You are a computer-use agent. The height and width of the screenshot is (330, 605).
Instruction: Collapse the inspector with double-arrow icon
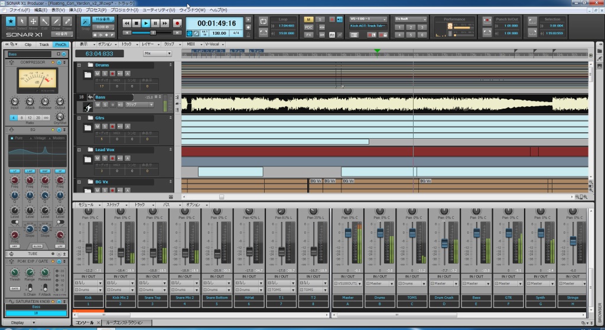pyautogui.click(x=6, y=44)
